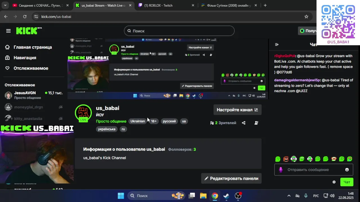Open the volume tray icon
Image resolution: width=360 pixels, height=202 pixels.
click(x=332, y=196)
